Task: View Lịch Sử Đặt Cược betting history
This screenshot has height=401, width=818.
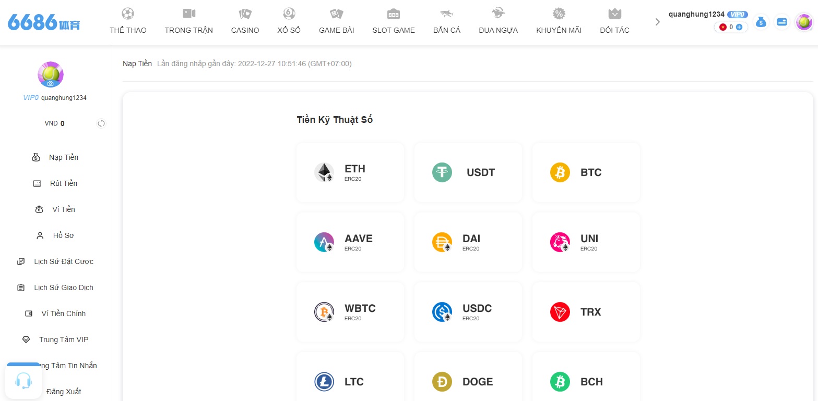Action: (55, 261)
